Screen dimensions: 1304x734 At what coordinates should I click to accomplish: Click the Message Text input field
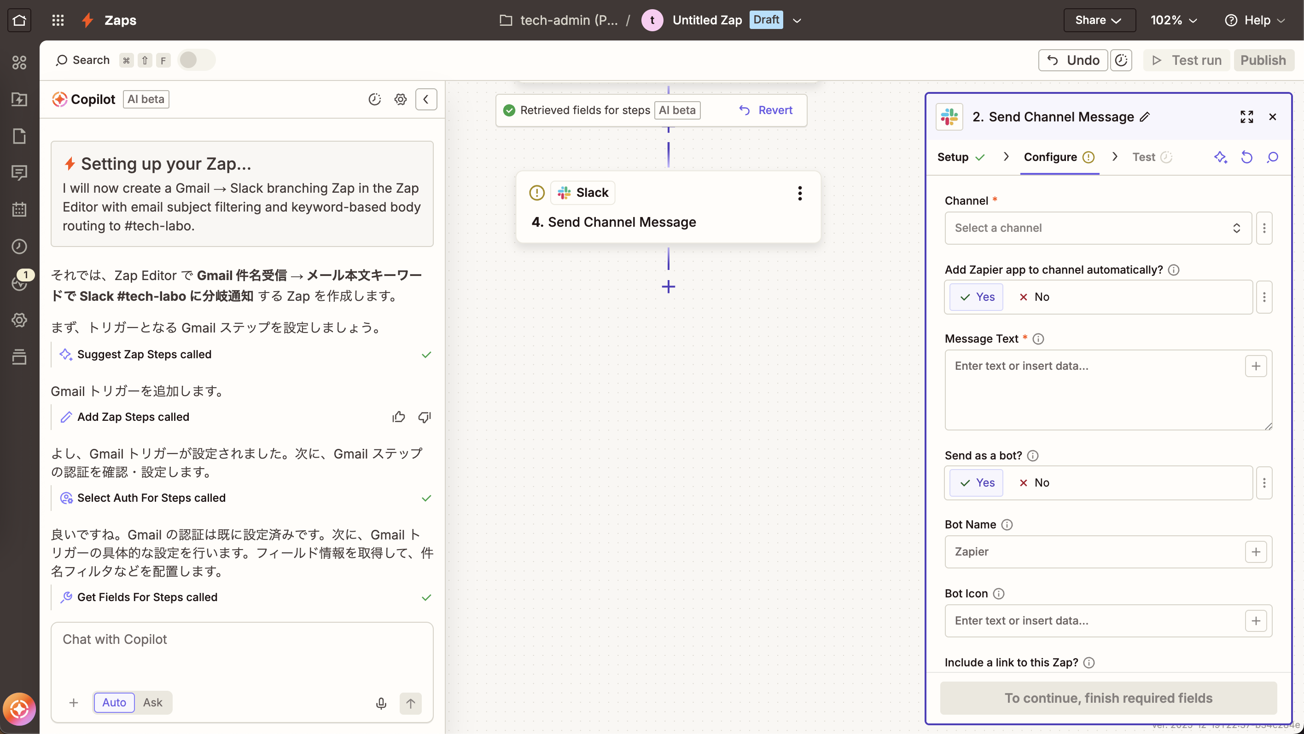point(1094,389)
